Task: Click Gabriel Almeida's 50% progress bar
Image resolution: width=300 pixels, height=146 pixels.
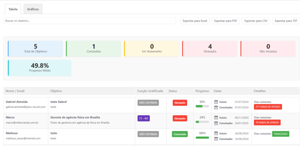Action: click(x=202, y=106)
